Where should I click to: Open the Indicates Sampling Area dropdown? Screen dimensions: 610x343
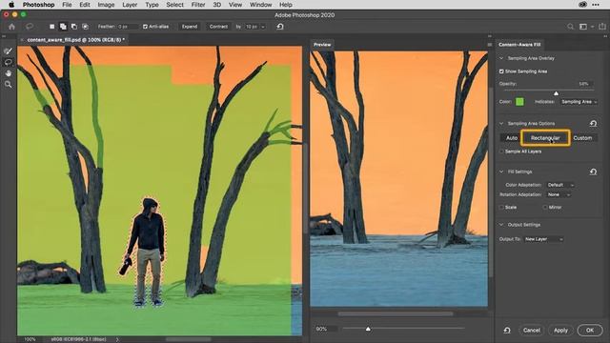click(579, 102)
